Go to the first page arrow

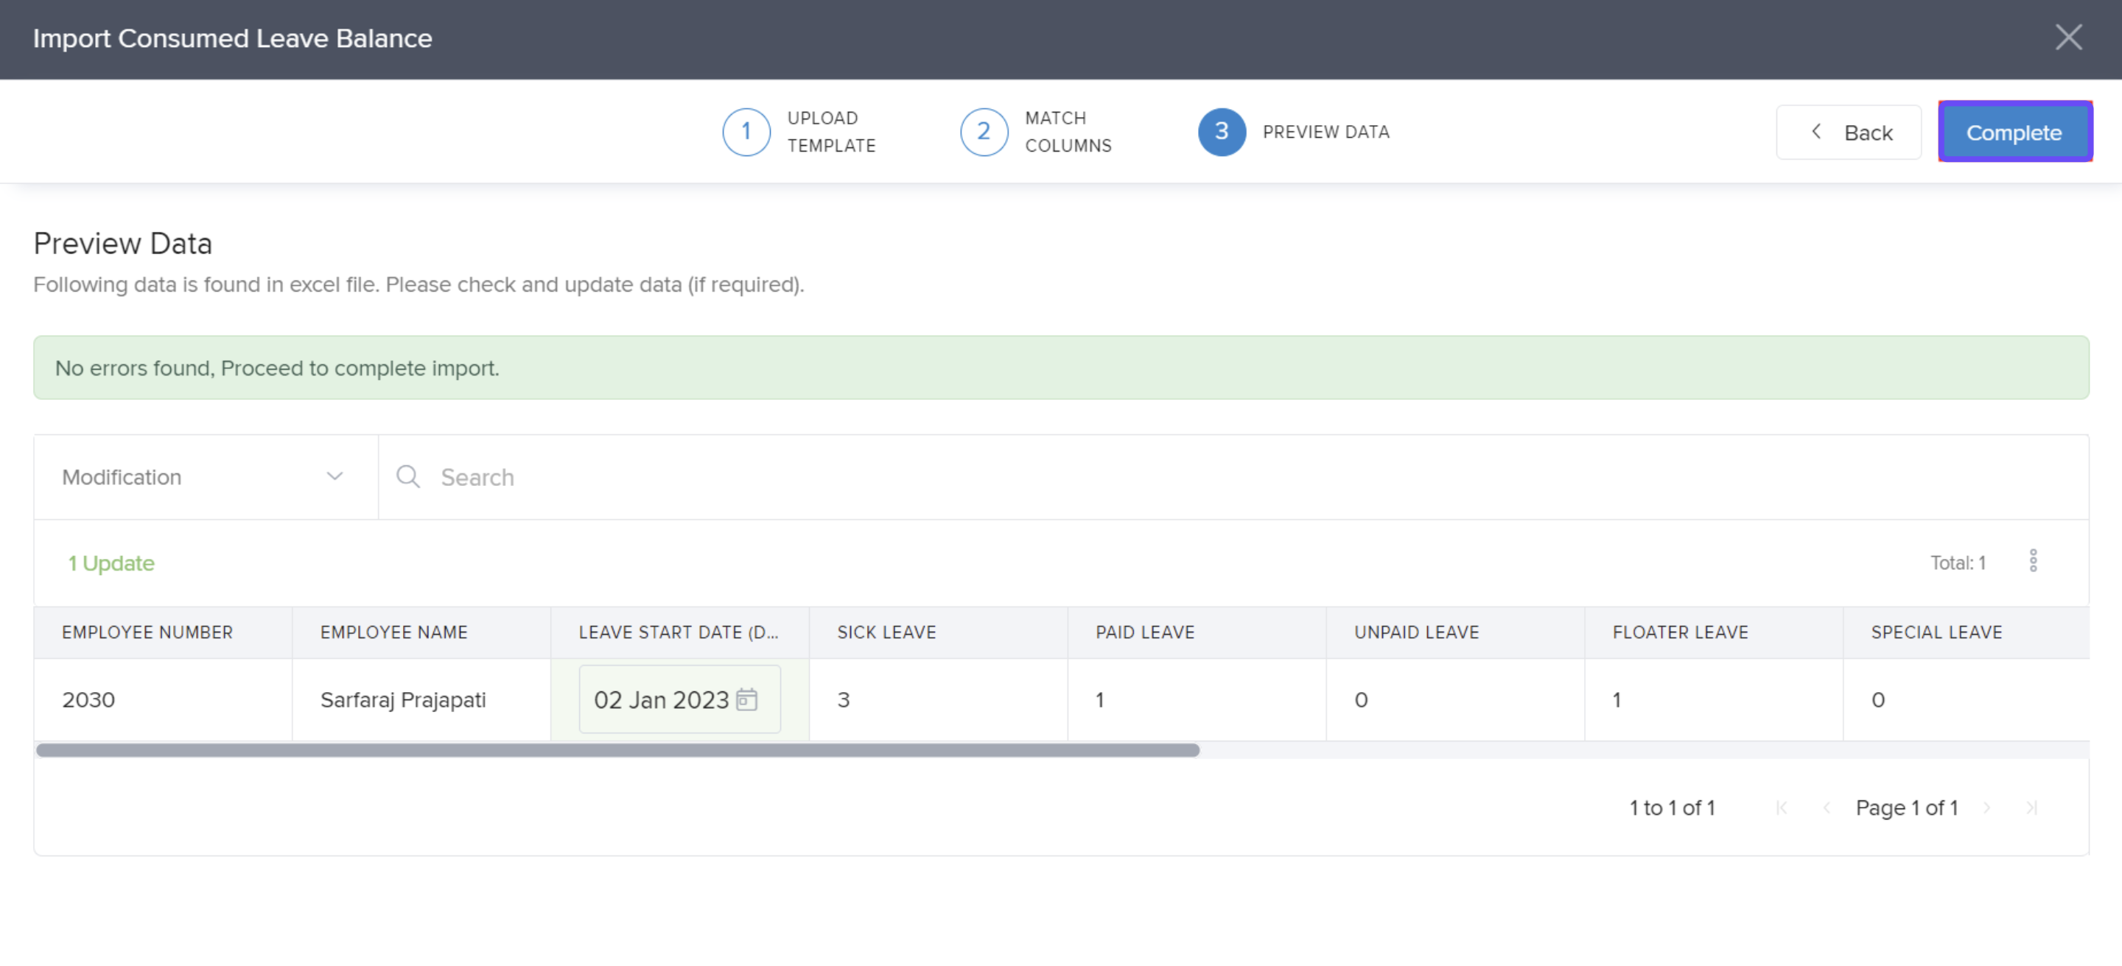(1782, 808)
